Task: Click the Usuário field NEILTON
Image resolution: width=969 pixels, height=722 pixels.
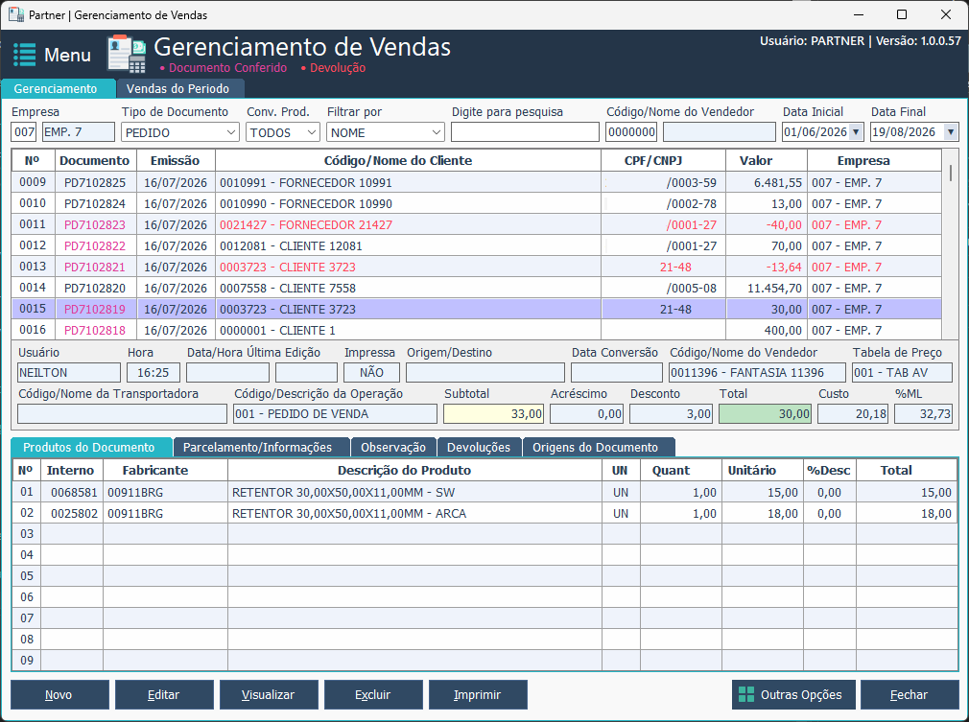Action: point(68,372)
